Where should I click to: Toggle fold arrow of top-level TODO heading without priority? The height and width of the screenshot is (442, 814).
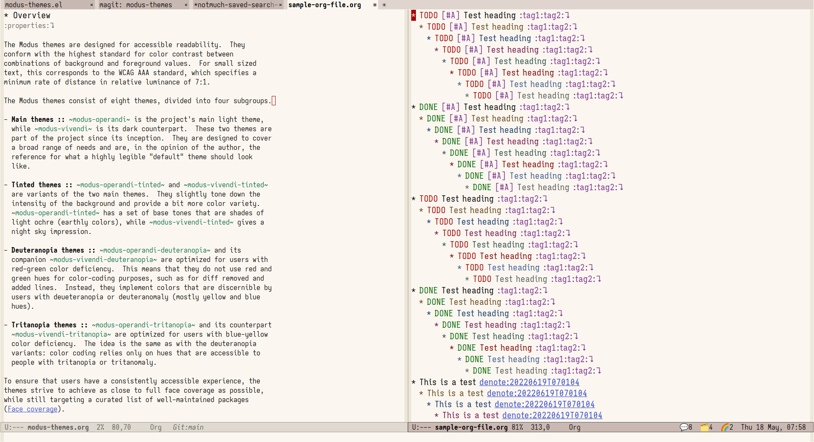(x=545, y=199)
